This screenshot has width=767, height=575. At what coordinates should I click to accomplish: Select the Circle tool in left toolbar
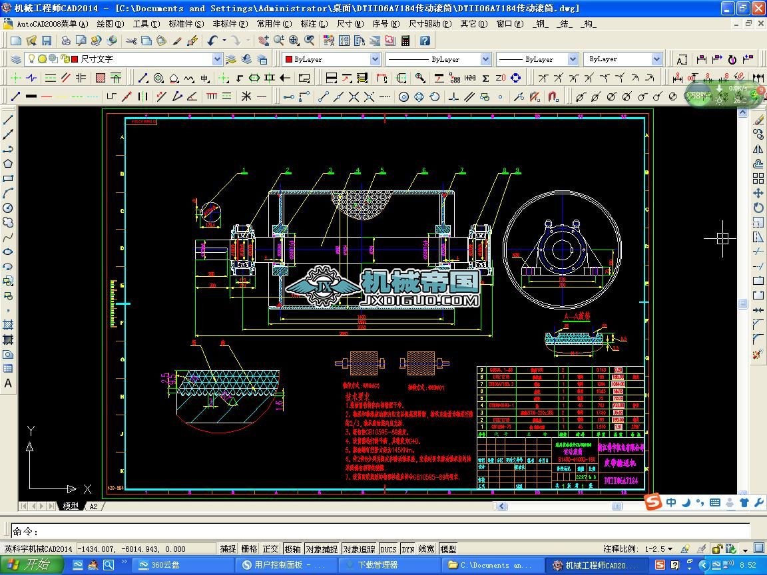point(8,208)
